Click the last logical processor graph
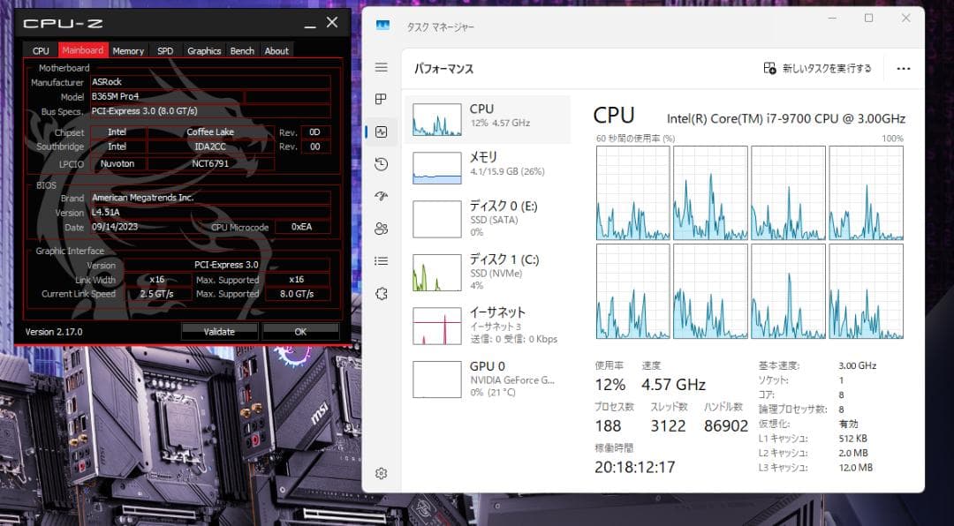 tap(866, 290)
